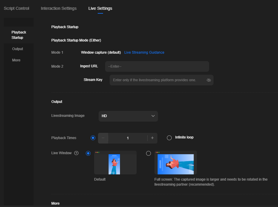Decrease playback times with minus button

click(x=103, y=138)
